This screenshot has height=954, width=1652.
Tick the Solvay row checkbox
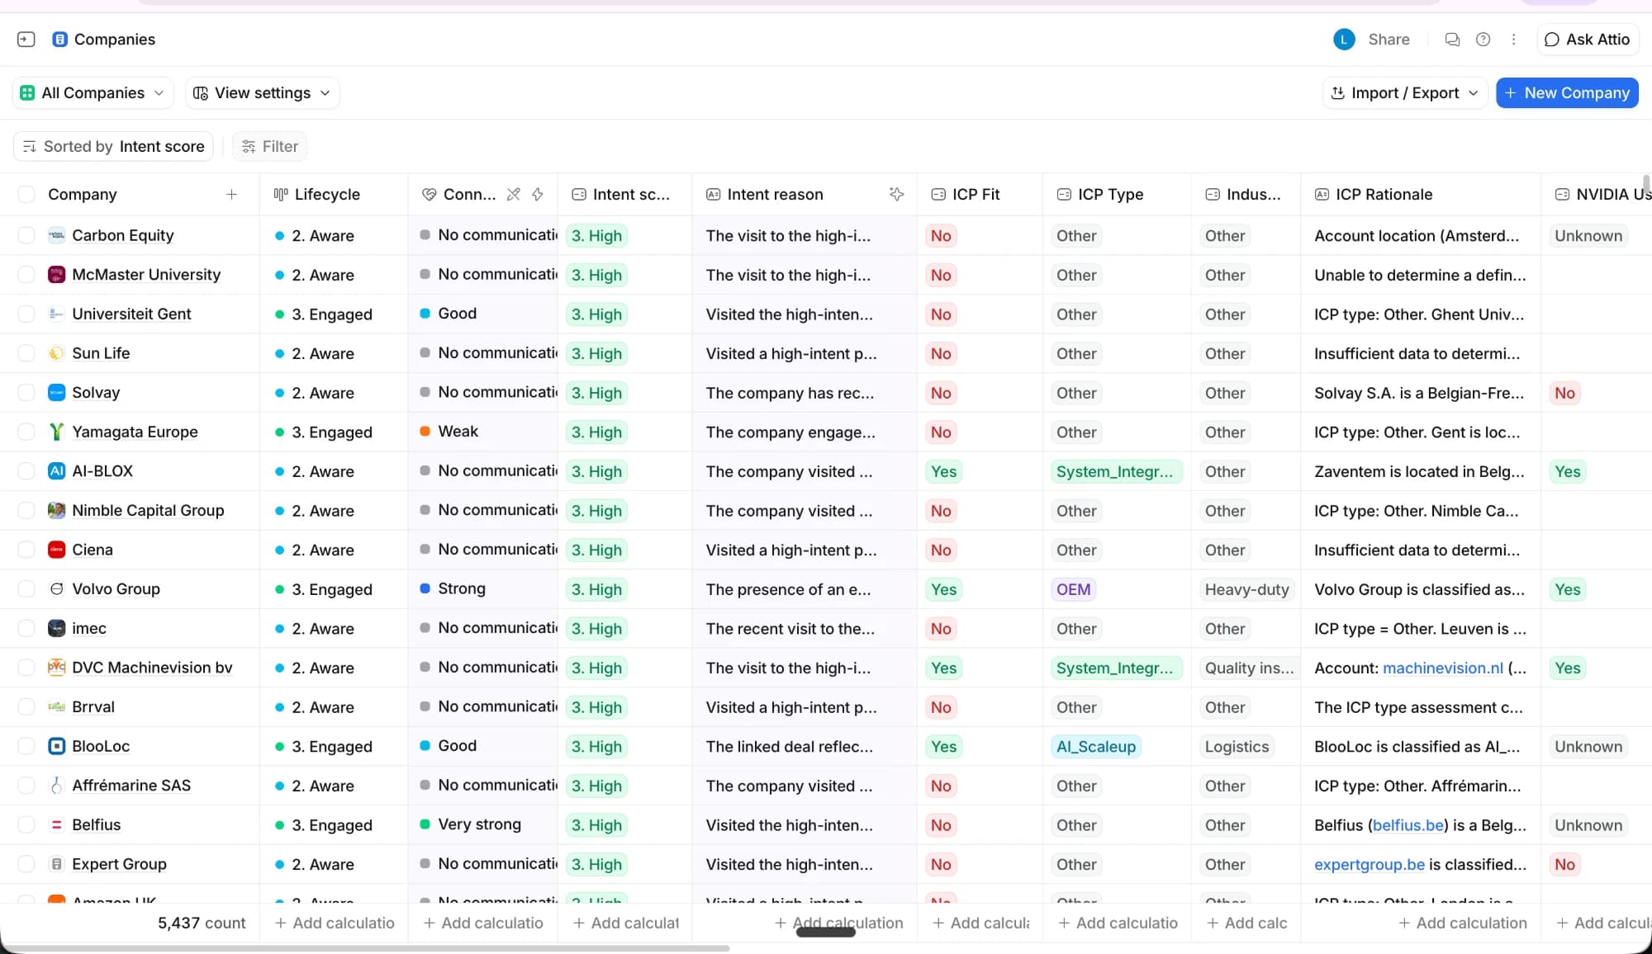pyautogui.click(x=26, y=393)
